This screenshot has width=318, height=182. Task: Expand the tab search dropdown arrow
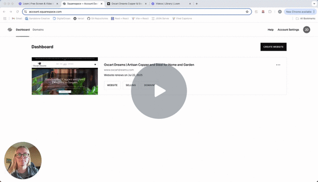314,4
